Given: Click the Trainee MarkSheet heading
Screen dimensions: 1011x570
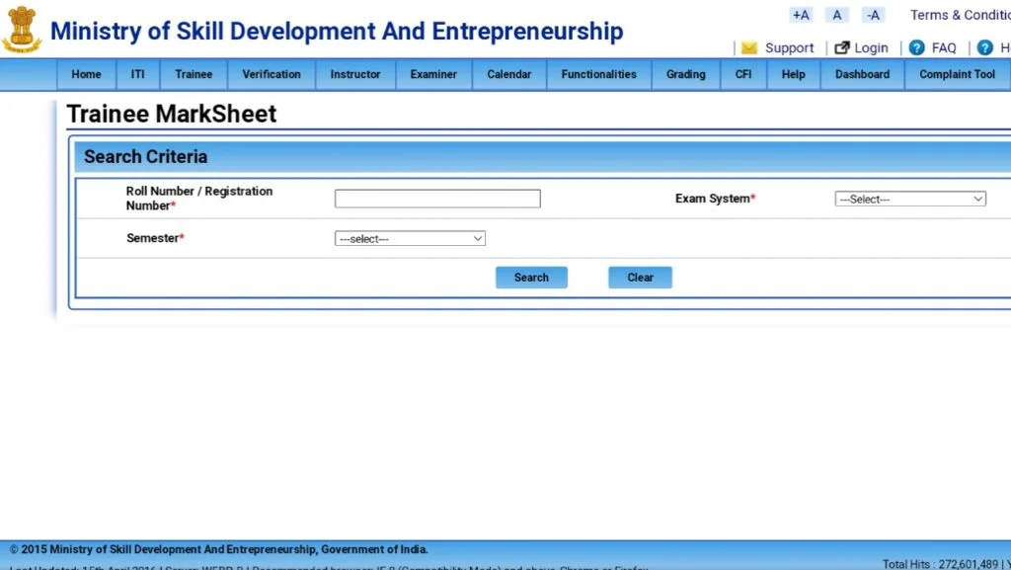Looking at the screenshot, I should (172, 115).
